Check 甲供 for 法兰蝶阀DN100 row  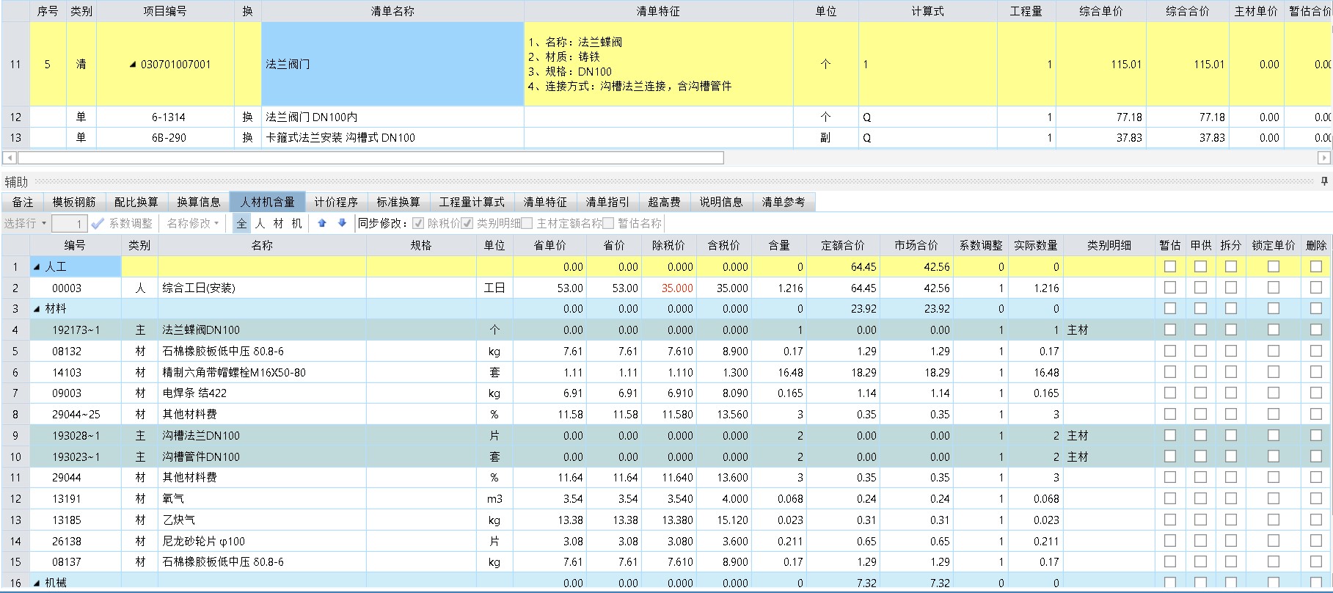click(x=1200, y=330)
